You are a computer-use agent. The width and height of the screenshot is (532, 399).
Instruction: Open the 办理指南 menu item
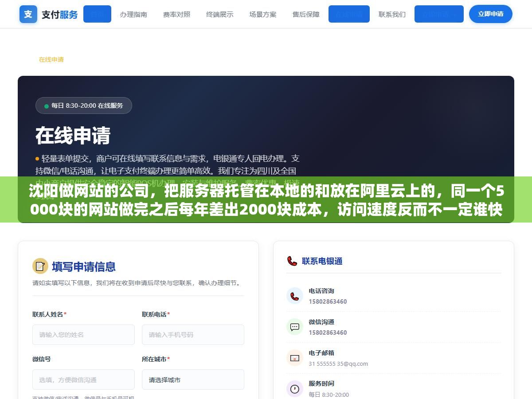tap(133, 14)
